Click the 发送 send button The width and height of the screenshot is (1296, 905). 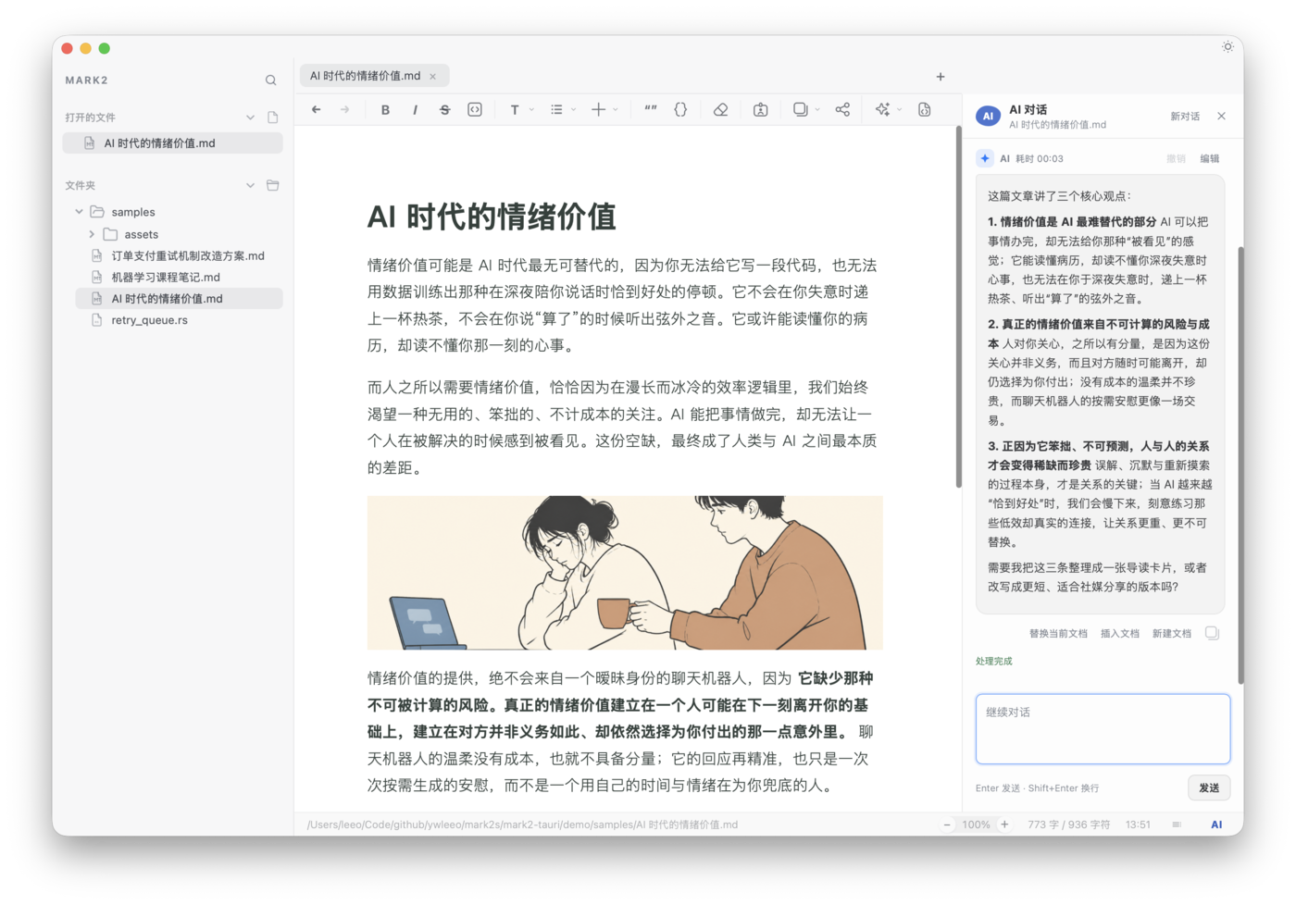pos(1209,787)
